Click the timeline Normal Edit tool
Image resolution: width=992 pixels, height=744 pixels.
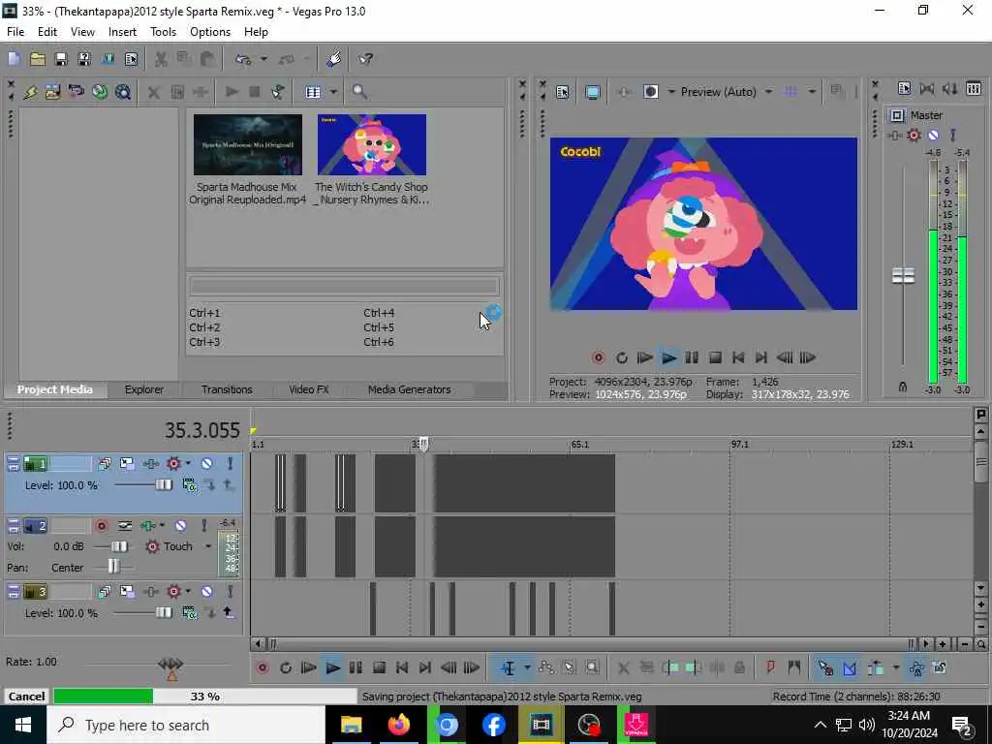coord(508,667)
